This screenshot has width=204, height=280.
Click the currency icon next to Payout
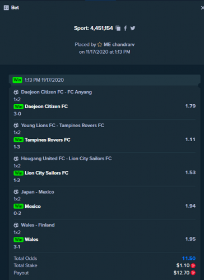click(x=193, y=273)
